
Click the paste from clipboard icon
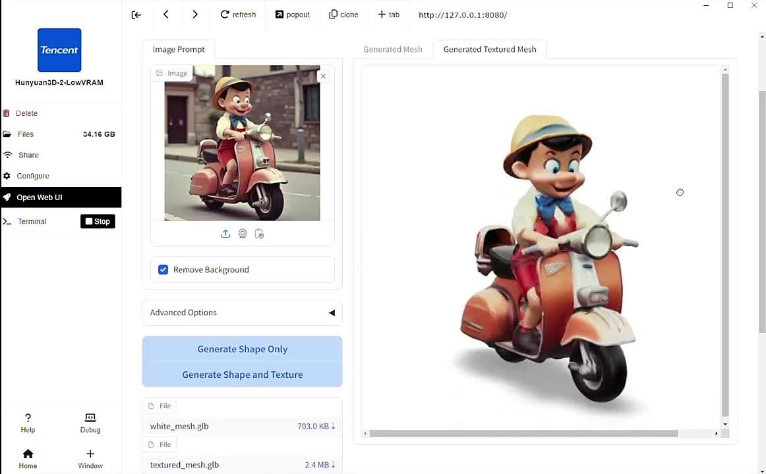pyautogui.click(x=260, y=234)
